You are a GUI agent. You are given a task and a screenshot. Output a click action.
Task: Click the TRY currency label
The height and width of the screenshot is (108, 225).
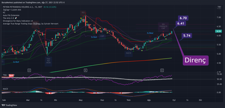[219, 7]
